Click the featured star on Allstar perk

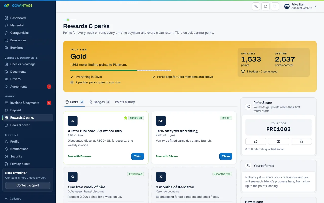click(x=125, y=118)
